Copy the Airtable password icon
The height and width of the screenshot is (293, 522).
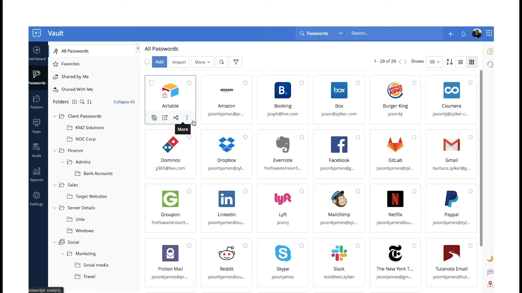tap(154, 118)
